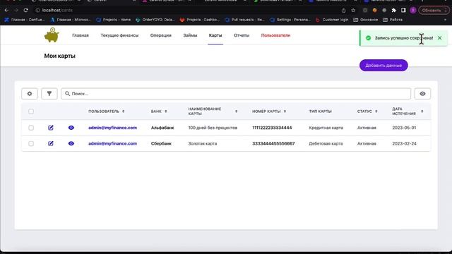Click 'Дебетовая карта' type cell
The width and height of the screenshot is (452, 254).
[326, 143]
